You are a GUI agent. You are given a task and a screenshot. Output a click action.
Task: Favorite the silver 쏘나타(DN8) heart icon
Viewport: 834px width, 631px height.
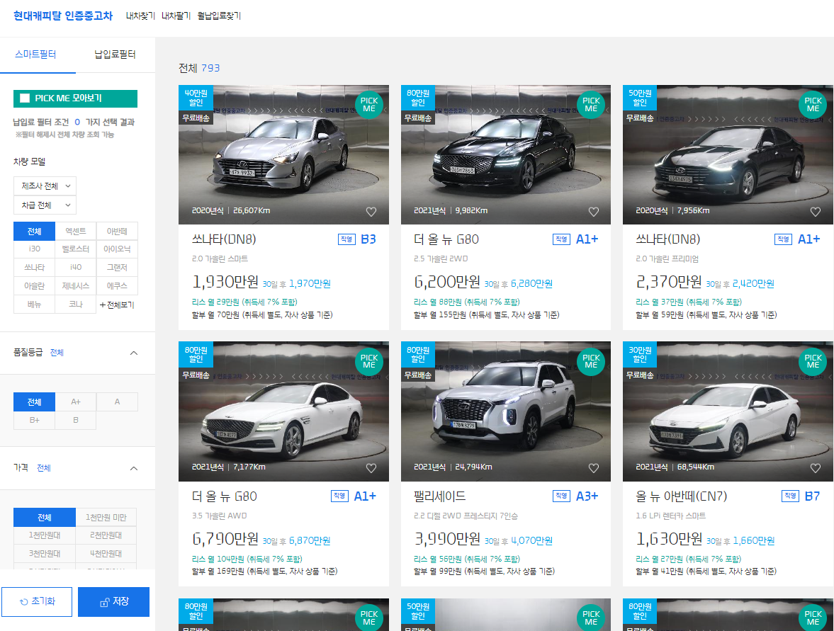[371, 212]
